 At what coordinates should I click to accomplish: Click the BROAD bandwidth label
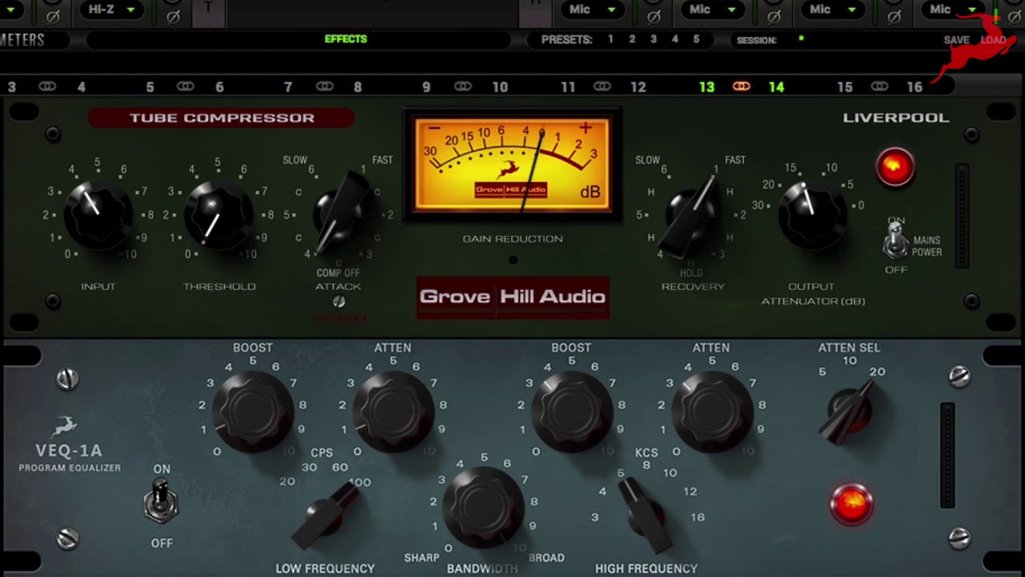click(547, 558)
